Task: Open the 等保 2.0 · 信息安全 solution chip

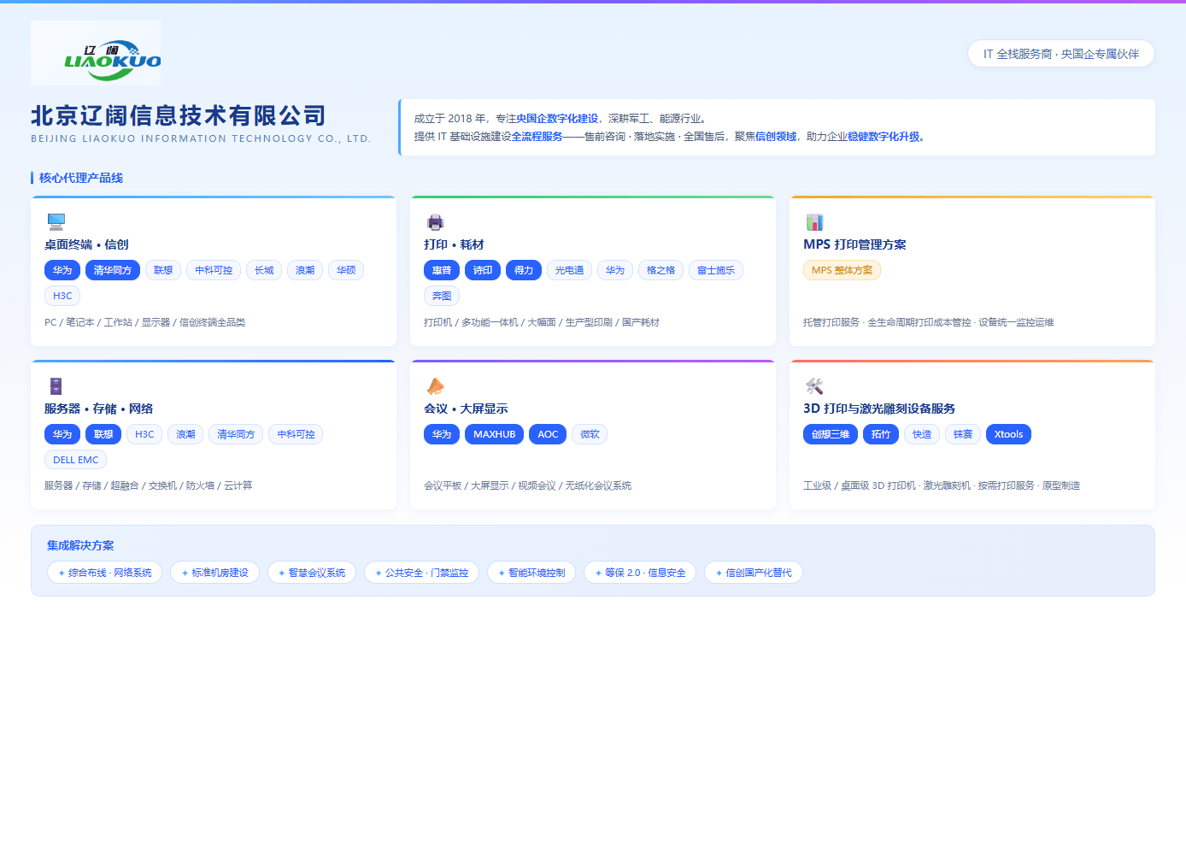Action: [x=640, y=573]
